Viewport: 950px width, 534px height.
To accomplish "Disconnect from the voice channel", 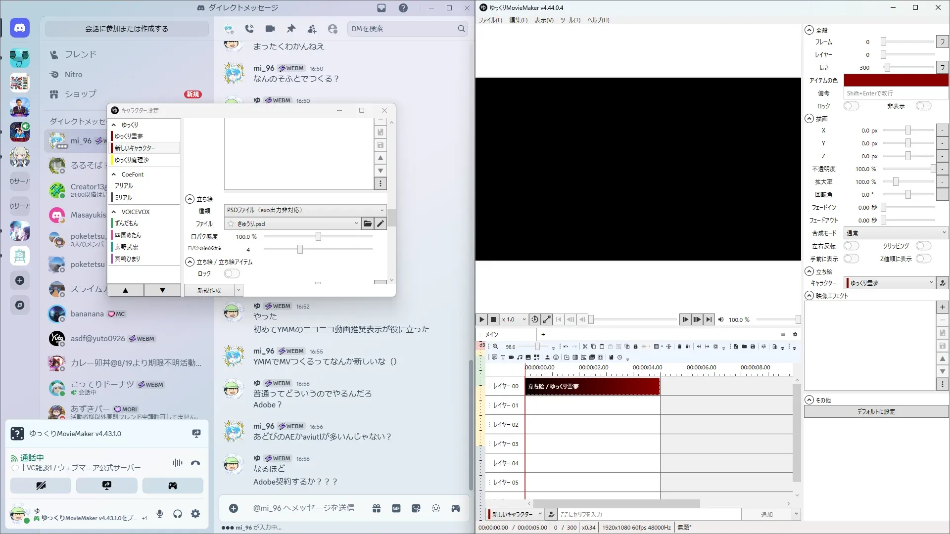I will [195, 463].
